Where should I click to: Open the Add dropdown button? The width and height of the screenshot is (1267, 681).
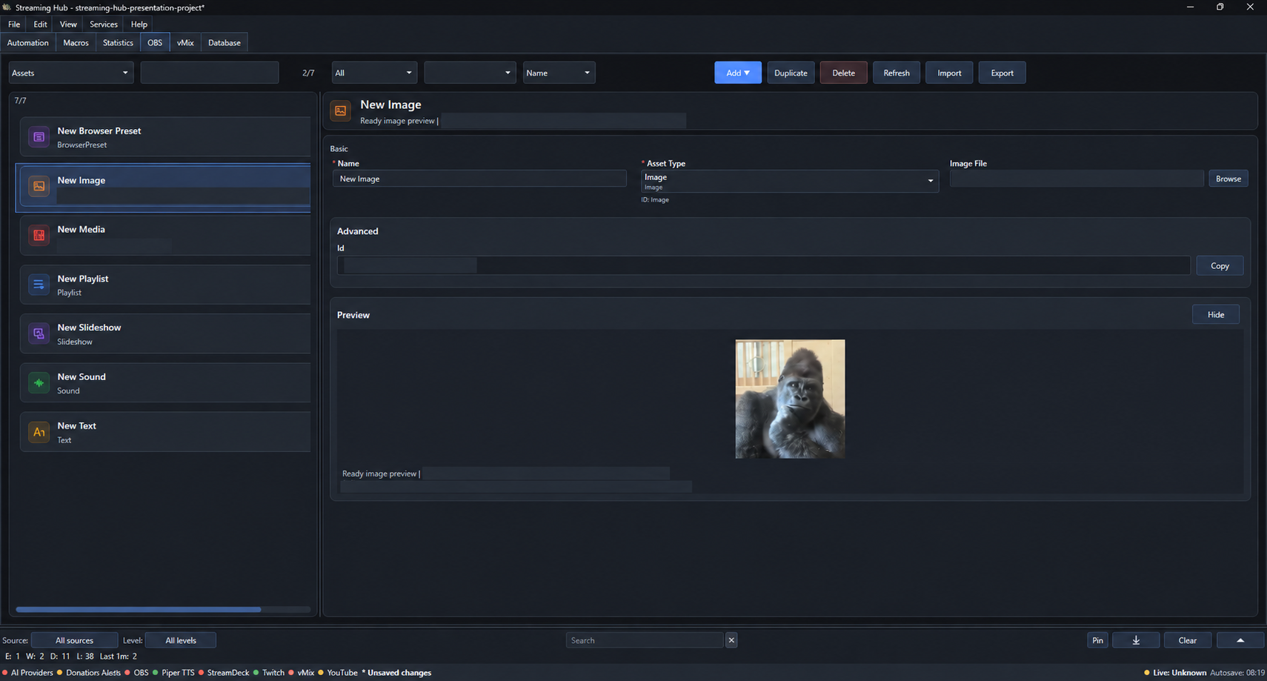pyautogui.click(x=738, y=73)
